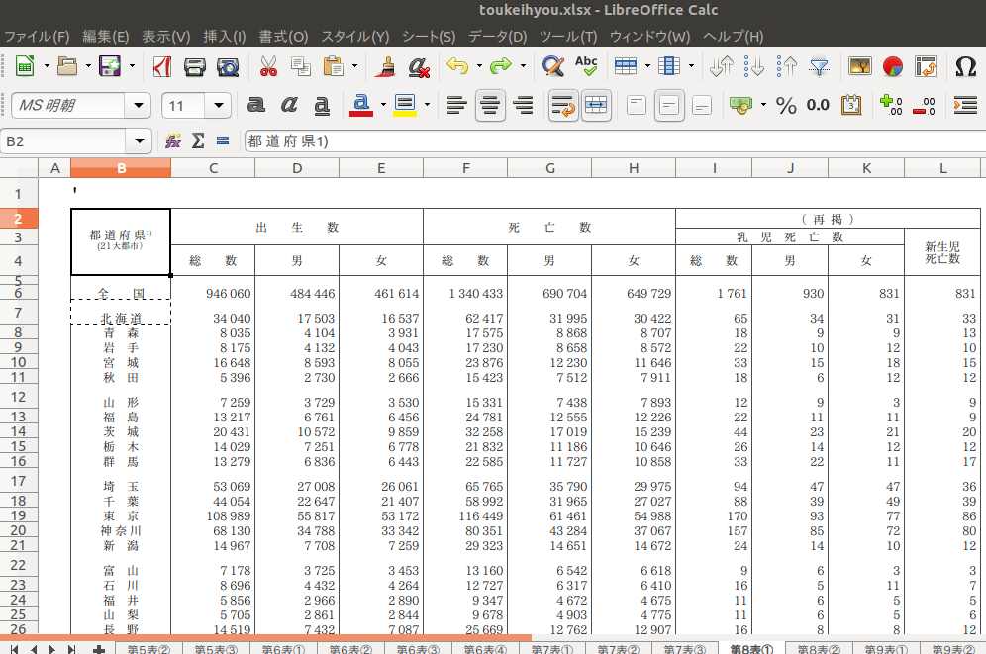This screenshot has width=986, height=654.
Task: Toggle Align Bottom
Action: (x=702, y=105)
